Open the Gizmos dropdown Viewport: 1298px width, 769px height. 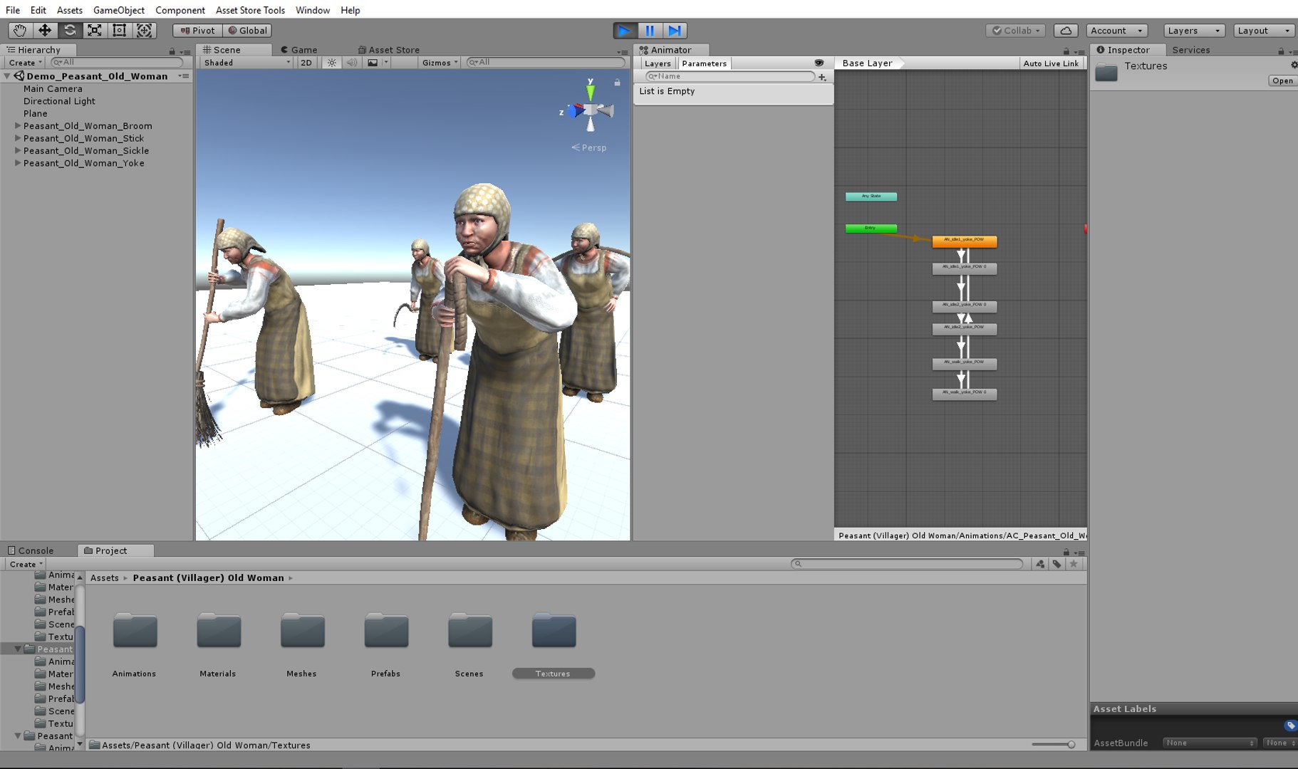[x=440, y=63]
